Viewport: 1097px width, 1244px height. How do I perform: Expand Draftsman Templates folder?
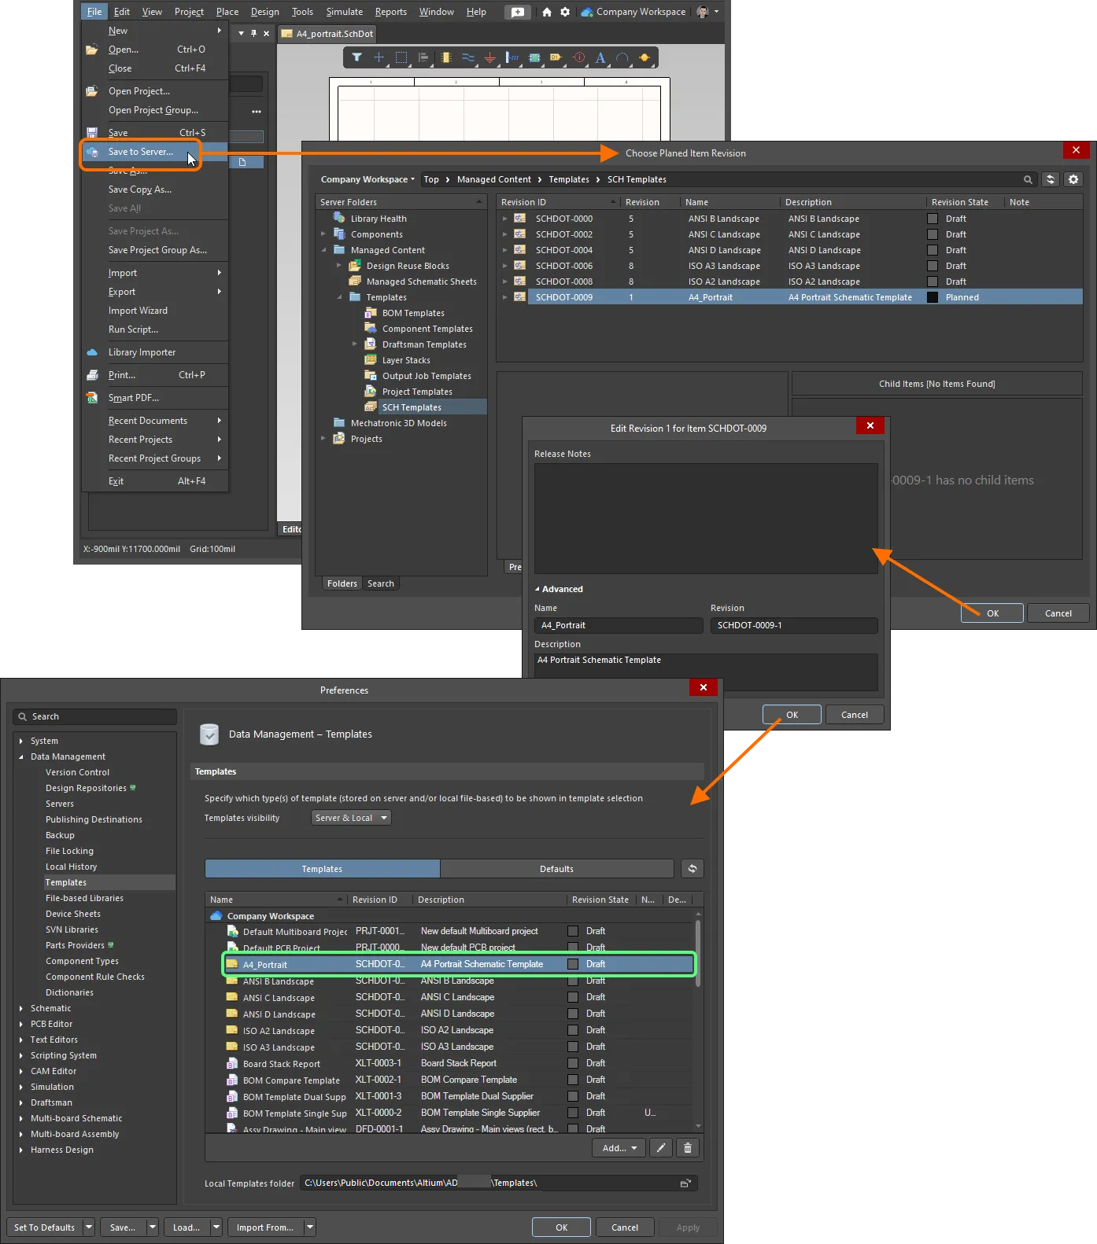click(x=355, y=344)
